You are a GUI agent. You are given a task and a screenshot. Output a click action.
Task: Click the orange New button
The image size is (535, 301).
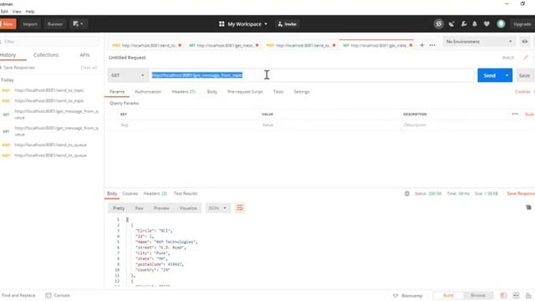click(x=8, y=24)
